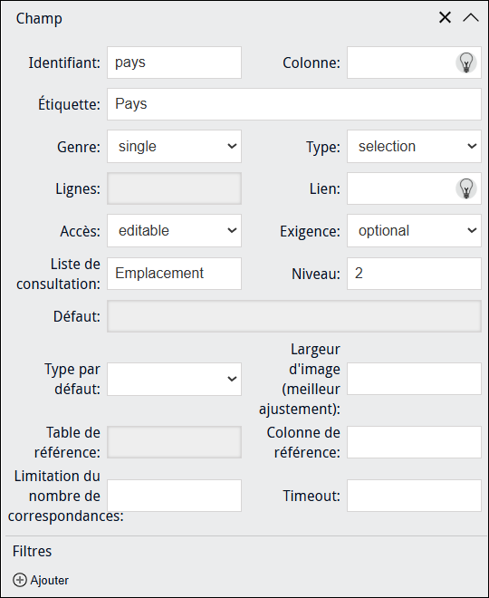Click the Identifiant: label

(64, 63)
